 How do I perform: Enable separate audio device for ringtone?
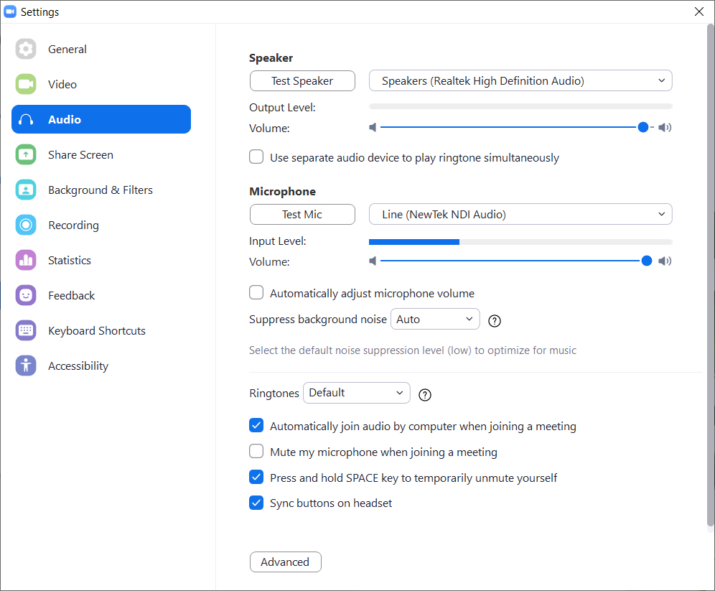point(256,157)
